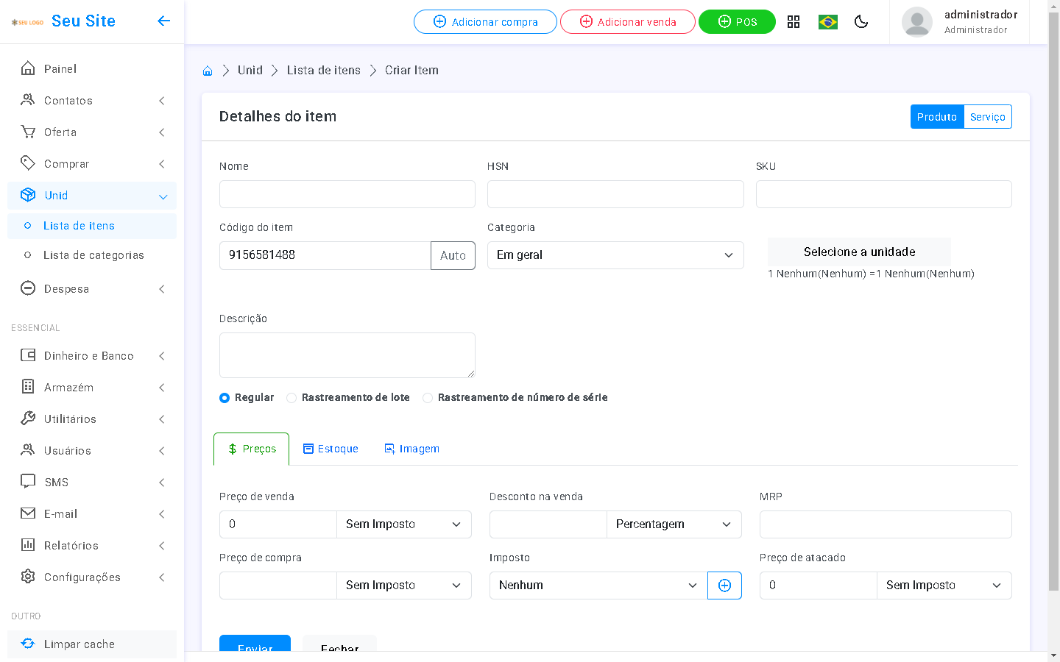The width and height of the screenshot is (1060, 662).
Task: Switch to the Estoque tab
Action: coord(331,449)
